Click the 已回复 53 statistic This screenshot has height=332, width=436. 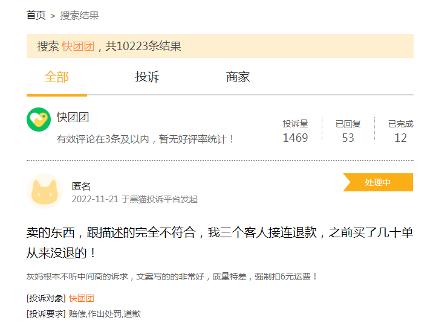tap(348, 131)
